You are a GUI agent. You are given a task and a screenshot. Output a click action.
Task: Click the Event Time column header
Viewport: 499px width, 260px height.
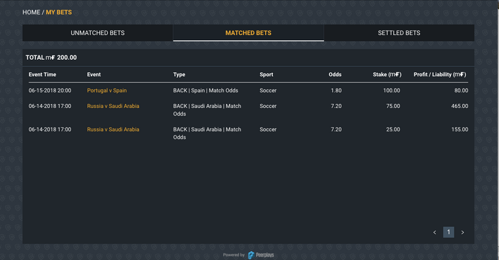pos(42,75)
